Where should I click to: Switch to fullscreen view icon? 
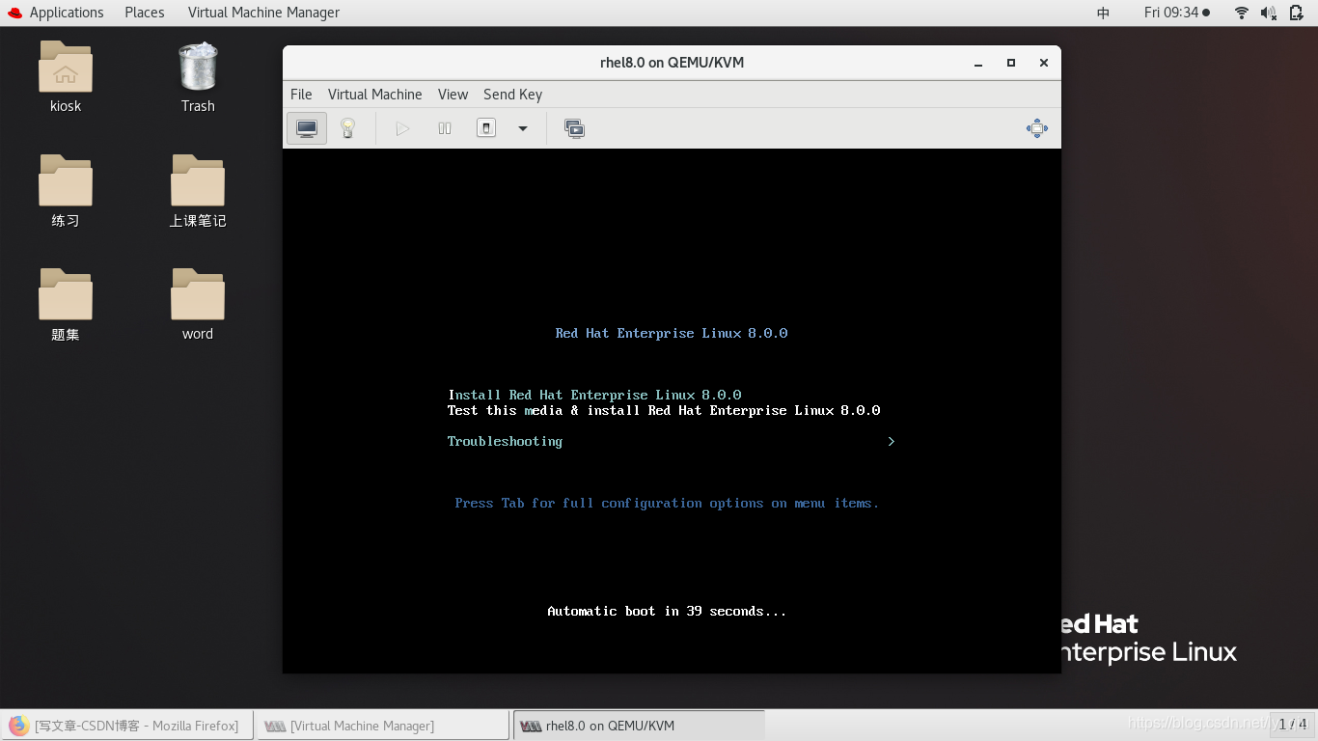click(1037, 128)
